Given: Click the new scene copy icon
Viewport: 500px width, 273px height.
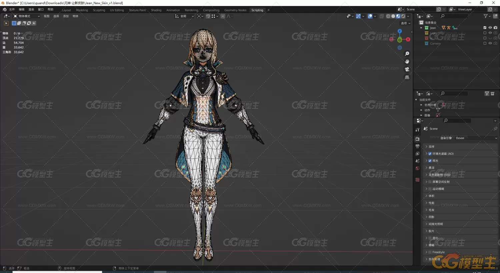Looking at the screenshot, I should (x=439, y=9).
